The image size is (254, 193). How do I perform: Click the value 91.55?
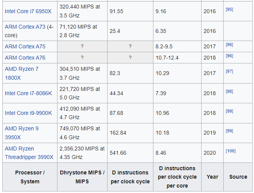coord(116,11)
